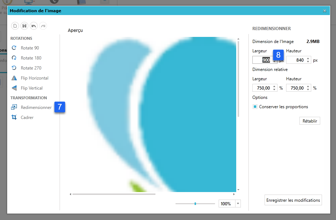Decrease Hauteur pixels with down arrow

308,62
